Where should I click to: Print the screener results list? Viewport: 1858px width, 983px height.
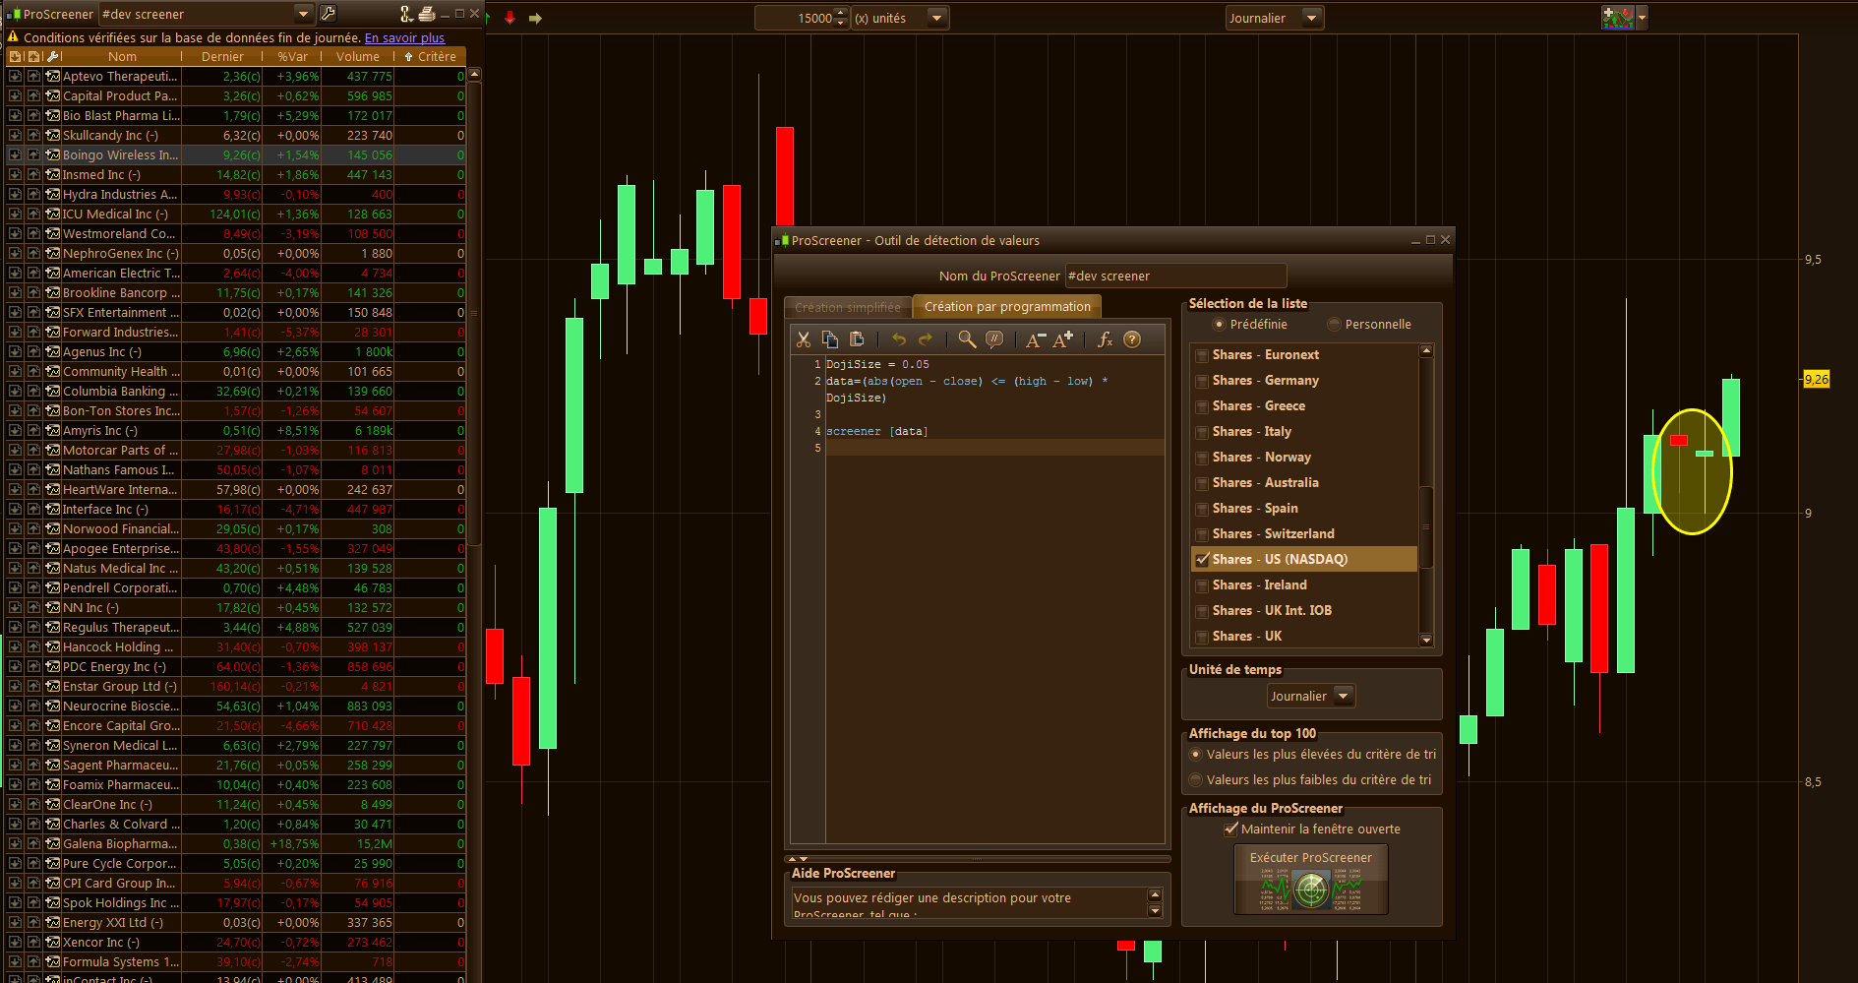coord(427,14)
